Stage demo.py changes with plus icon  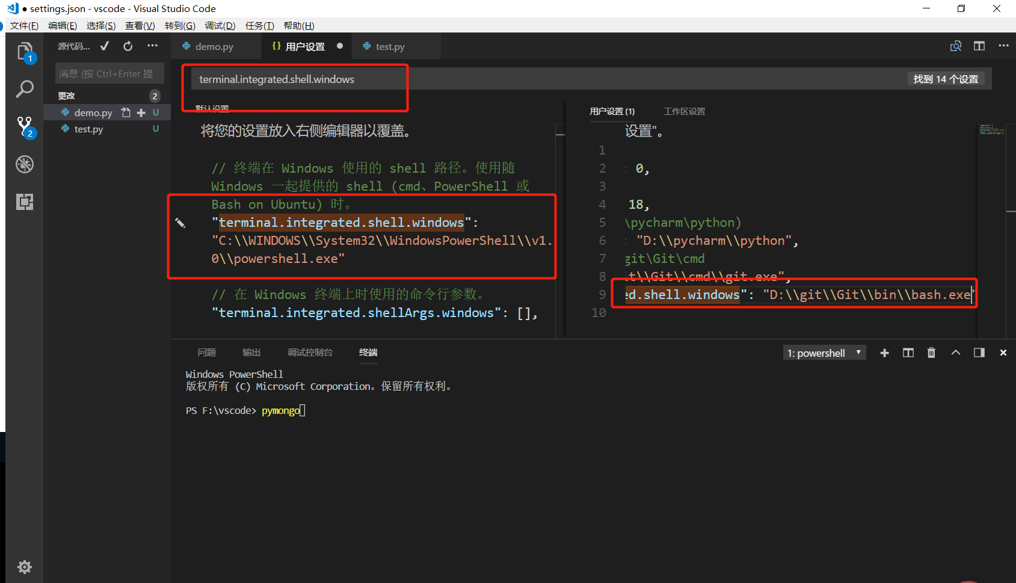tap(141, 113)
